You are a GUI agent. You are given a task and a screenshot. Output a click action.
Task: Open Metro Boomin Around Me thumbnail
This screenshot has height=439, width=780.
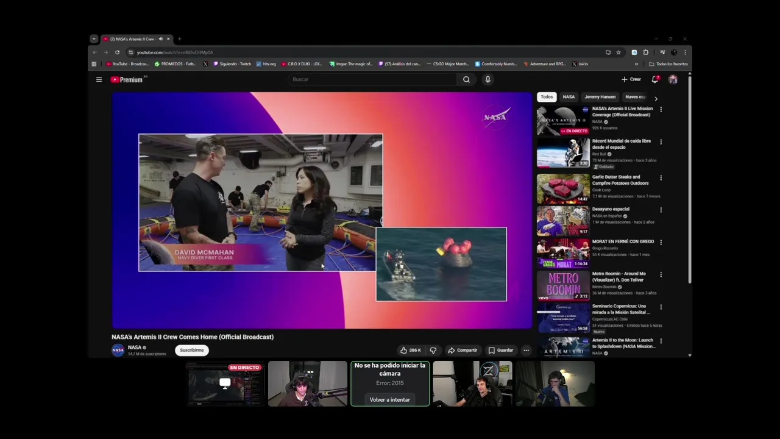click(563, 285)
